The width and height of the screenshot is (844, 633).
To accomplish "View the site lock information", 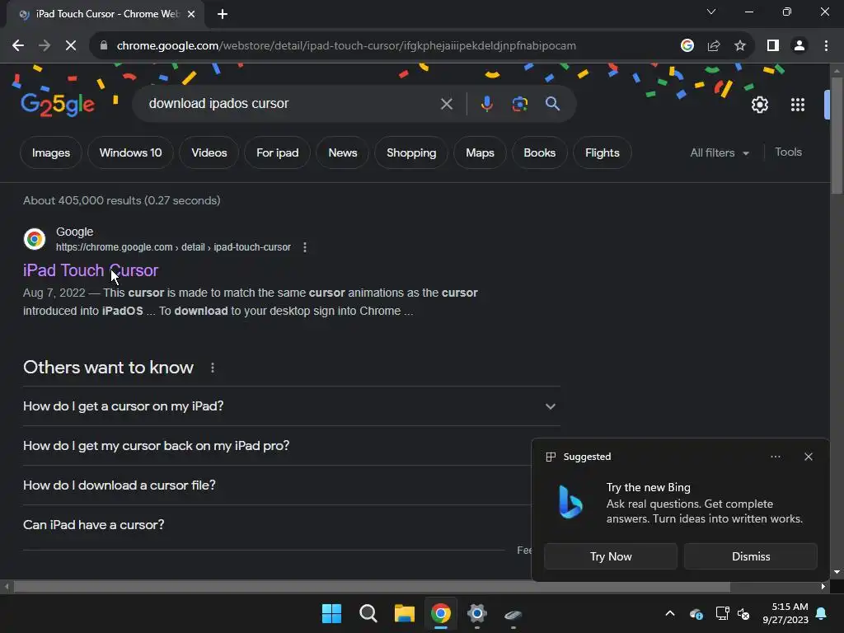I will point(103,46).
